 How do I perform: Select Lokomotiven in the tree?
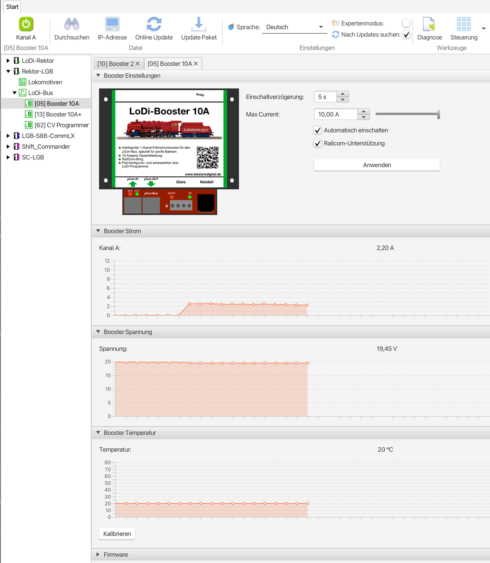[45, 82]
